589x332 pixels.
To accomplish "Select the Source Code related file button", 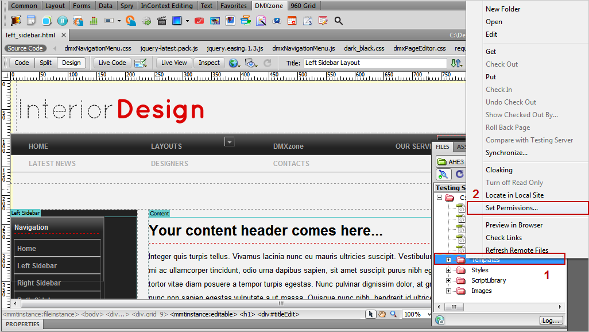I will (x=25, y=48).
